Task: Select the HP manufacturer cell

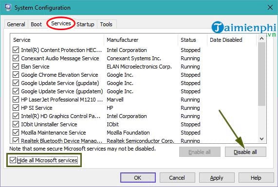Action: [x=110, y=108]
